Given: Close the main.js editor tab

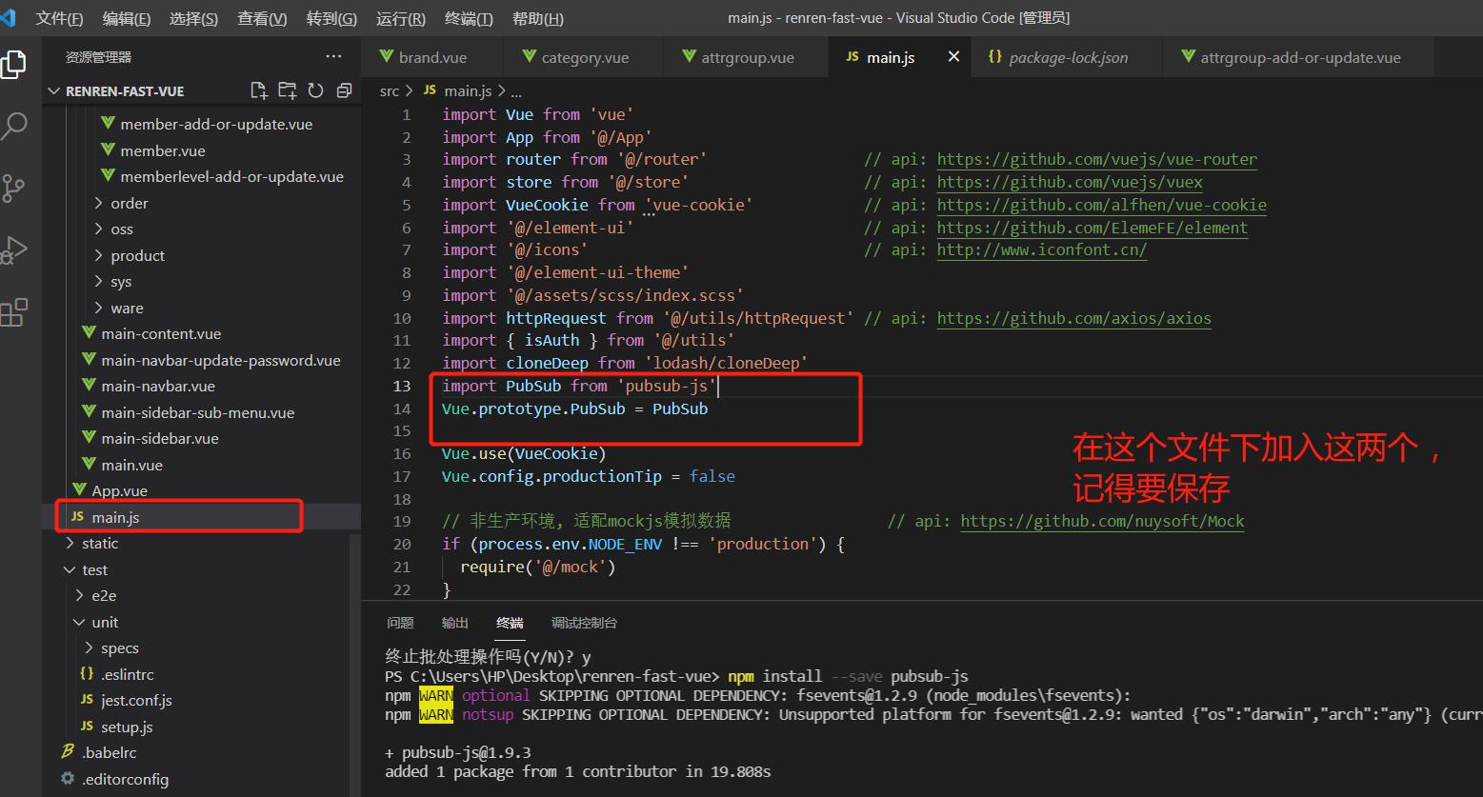Looking at the screenshot, I should point(953,57).
